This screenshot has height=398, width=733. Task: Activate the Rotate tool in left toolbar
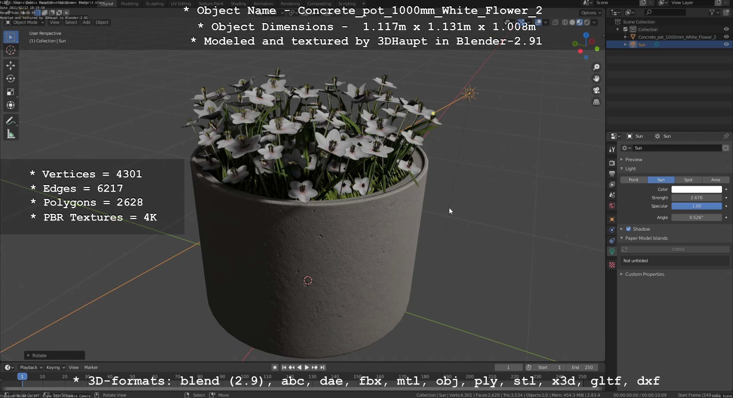10,79
